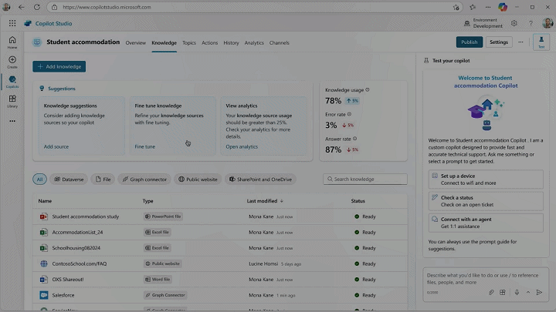Screen dimensions: 556x312
Task: Open the more options ellipsis beside Settings
Action: 520,42
